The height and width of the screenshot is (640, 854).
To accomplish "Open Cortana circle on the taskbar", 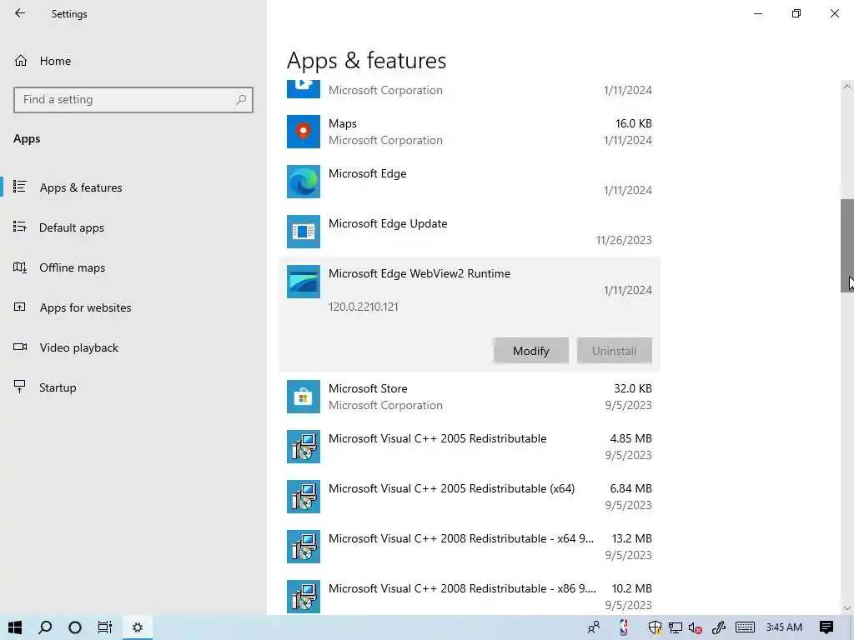I will click(75, 627).
